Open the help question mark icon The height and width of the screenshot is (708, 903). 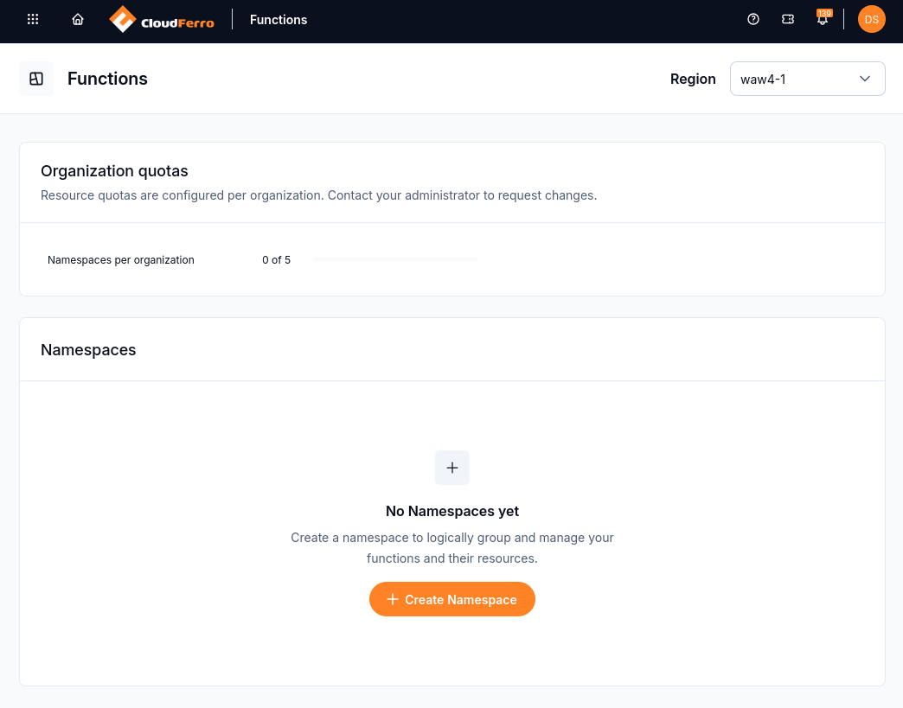(753, 20)
